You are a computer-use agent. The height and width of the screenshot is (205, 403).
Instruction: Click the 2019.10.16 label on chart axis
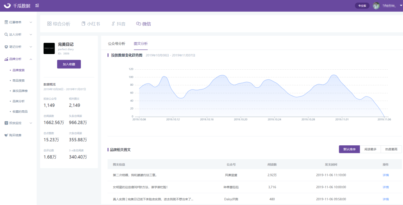pyautogui.click(x=207, y=120)
